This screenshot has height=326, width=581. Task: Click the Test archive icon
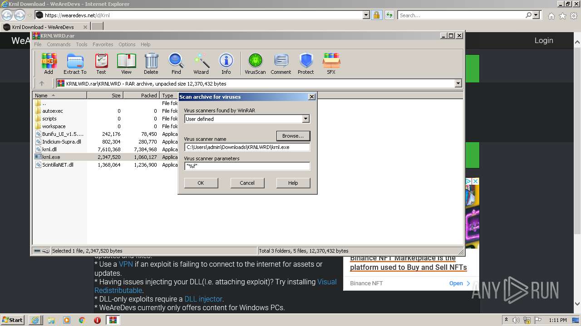[101, 63]
